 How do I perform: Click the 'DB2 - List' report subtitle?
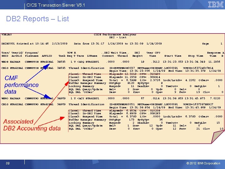(118, 37)
